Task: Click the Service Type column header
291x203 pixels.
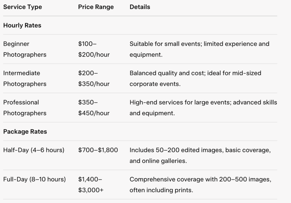Action: click(x=22, y=7)
